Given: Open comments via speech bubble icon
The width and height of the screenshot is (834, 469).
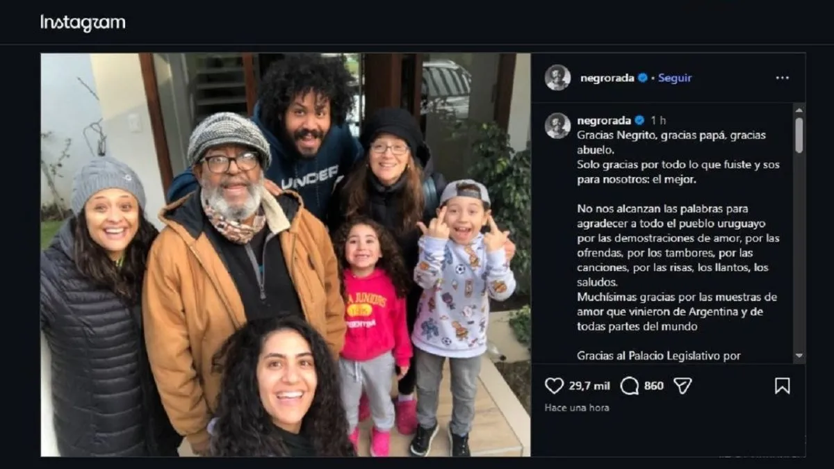Looking at the screenshot, I should (x=629, y=386).
